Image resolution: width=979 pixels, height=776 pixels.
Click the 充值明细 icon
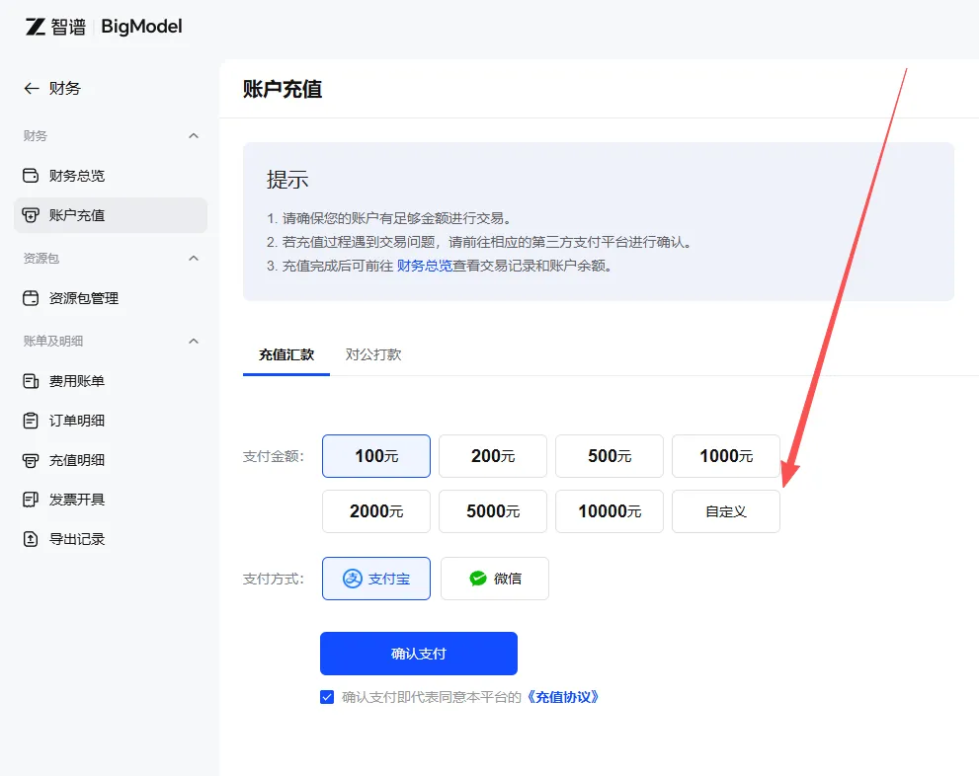point(31,460)
